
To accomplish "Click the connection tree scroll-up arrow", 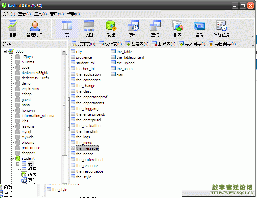I will [x=64, y=52].
